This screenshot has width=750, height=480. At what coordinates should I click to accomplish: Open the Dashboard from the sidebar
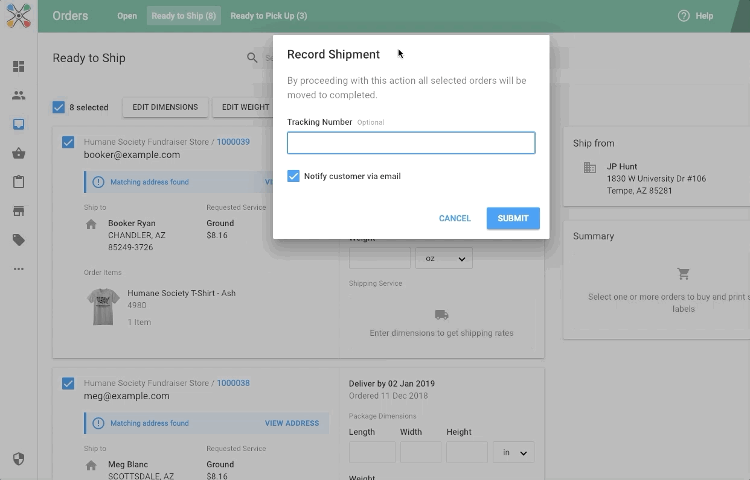click(x=19, y=66)
